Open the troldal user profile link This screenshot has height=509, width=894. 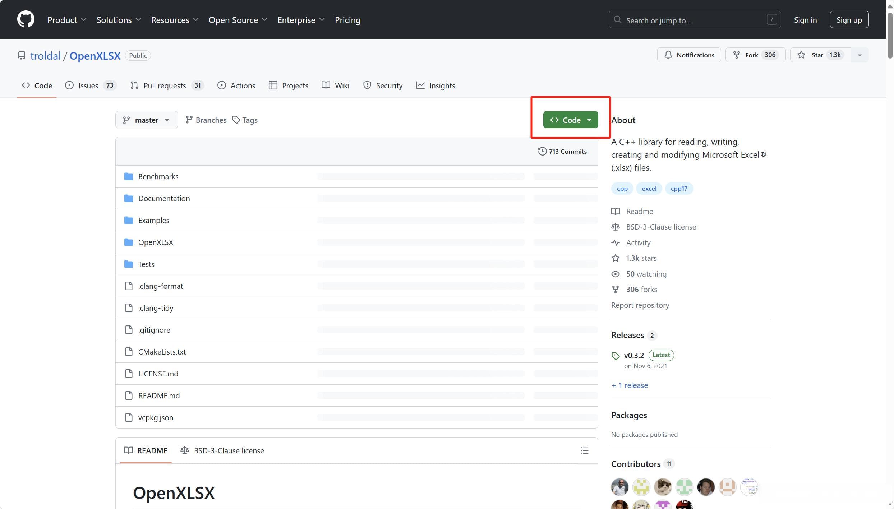[x=45, y=56]
